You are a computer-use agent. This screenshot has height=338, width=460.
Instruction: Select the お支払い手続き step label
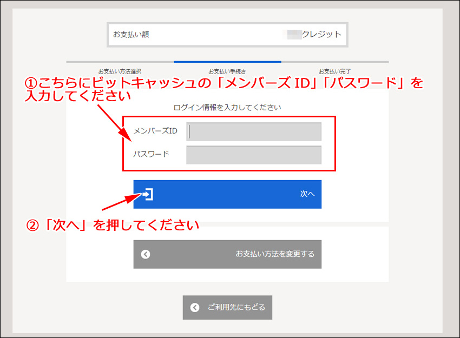[227, 71]
